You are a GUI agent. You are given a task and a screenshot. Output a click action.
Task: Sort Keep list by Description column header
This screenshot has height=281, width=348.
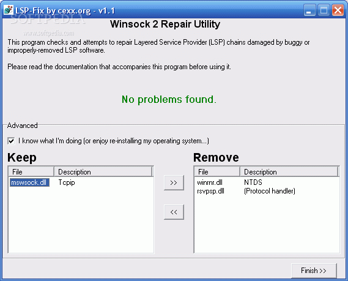coord(103,171)
